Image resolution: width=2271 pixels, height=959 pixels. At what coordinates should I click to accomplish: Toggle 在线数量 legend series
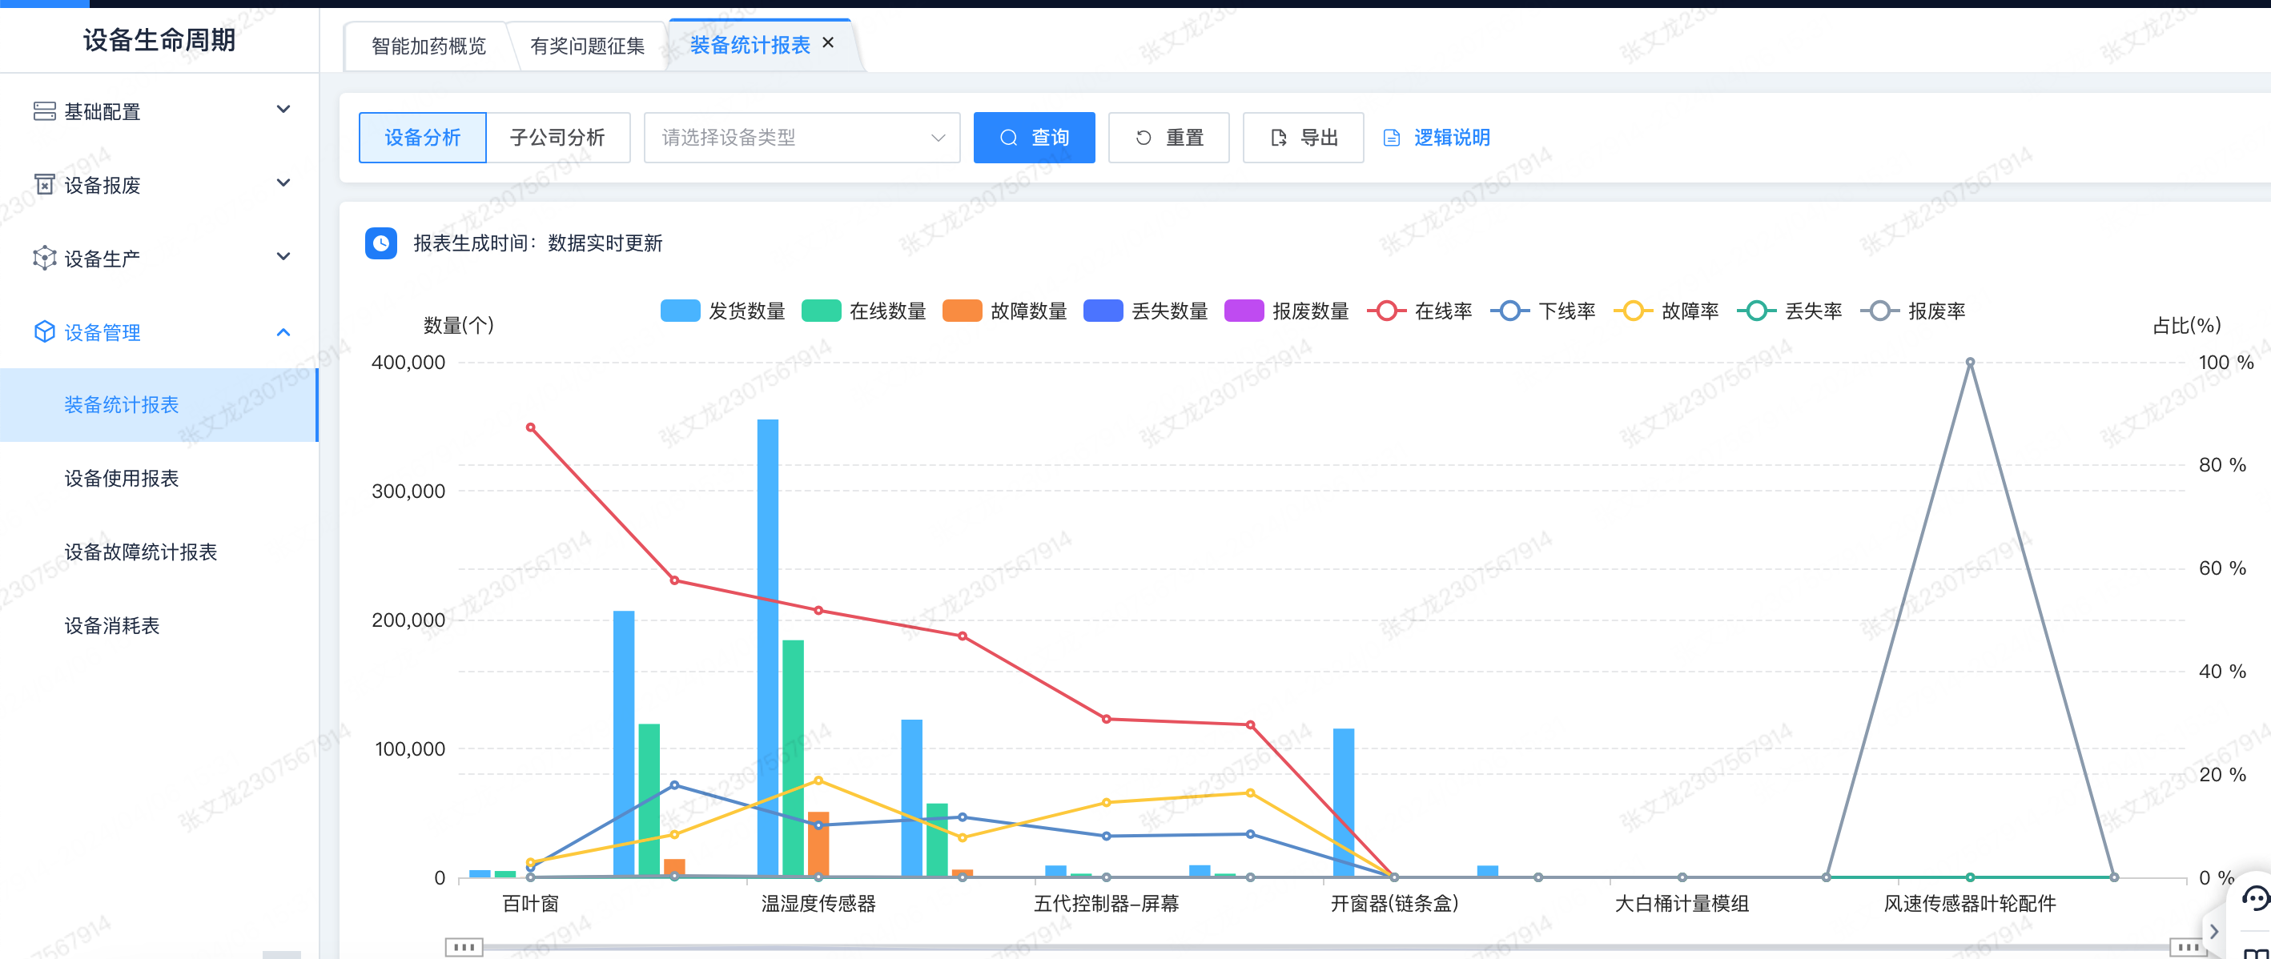(x=864, y=311)
